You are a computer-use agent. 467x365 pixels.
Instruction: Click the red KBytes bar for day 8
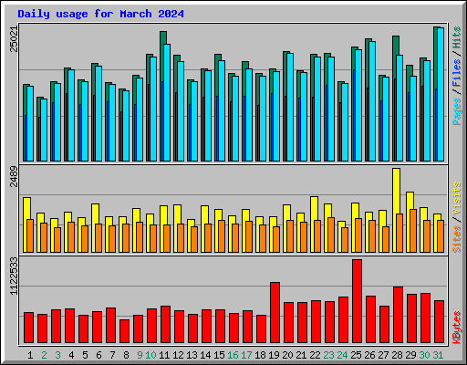coord(124,331)
